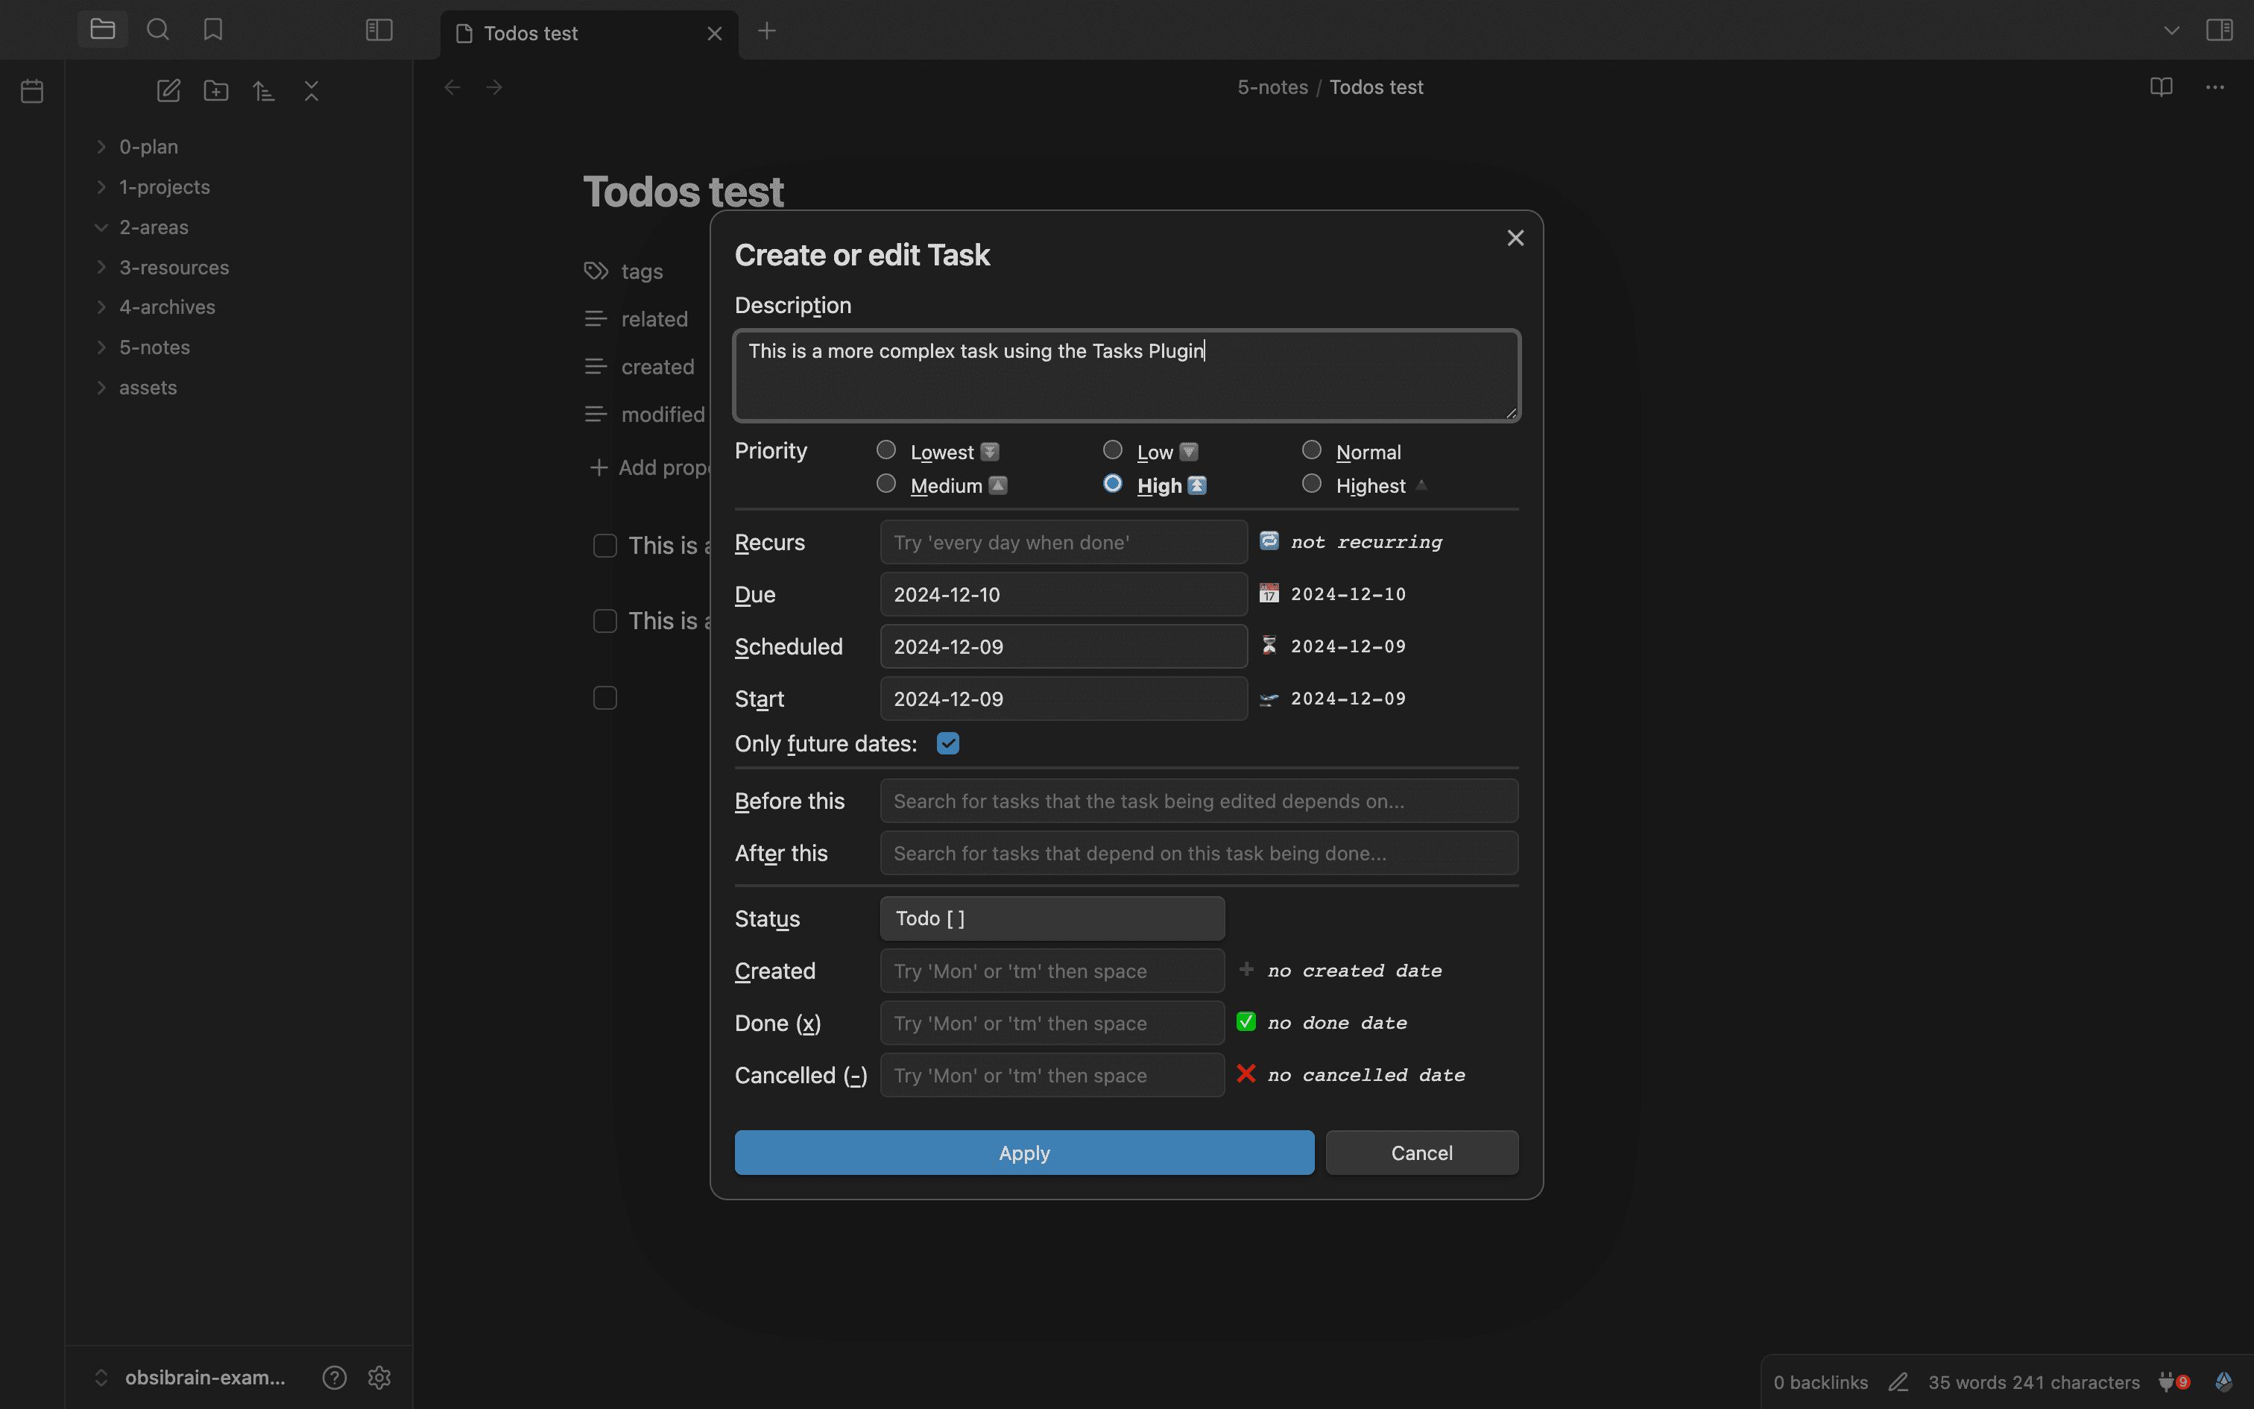The height and width of the screenshot is (1409, 2254).
Task: Select Low priority radio button
Action: (x=1112, y=450)
